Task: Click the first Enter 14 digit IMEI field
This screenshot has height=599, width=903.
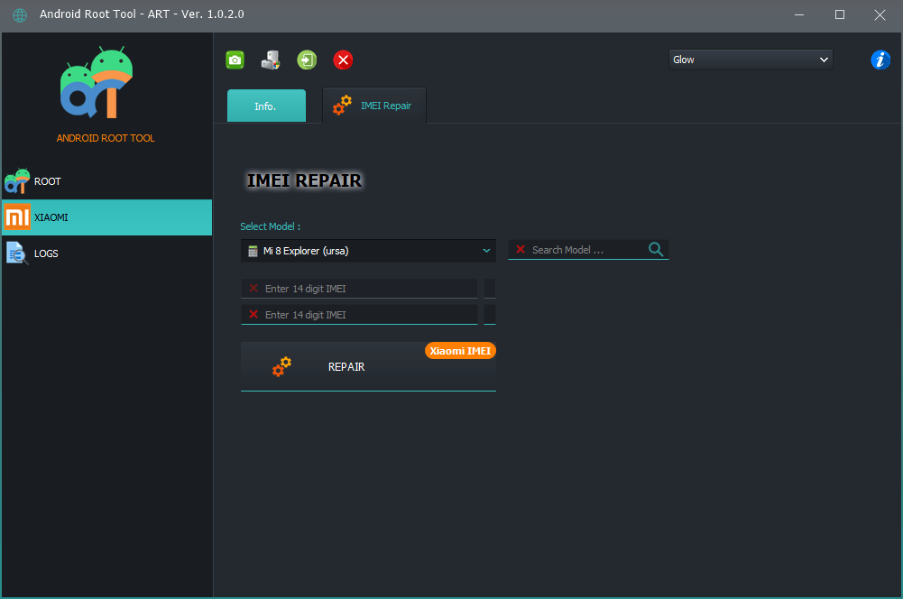Action: 359,287
